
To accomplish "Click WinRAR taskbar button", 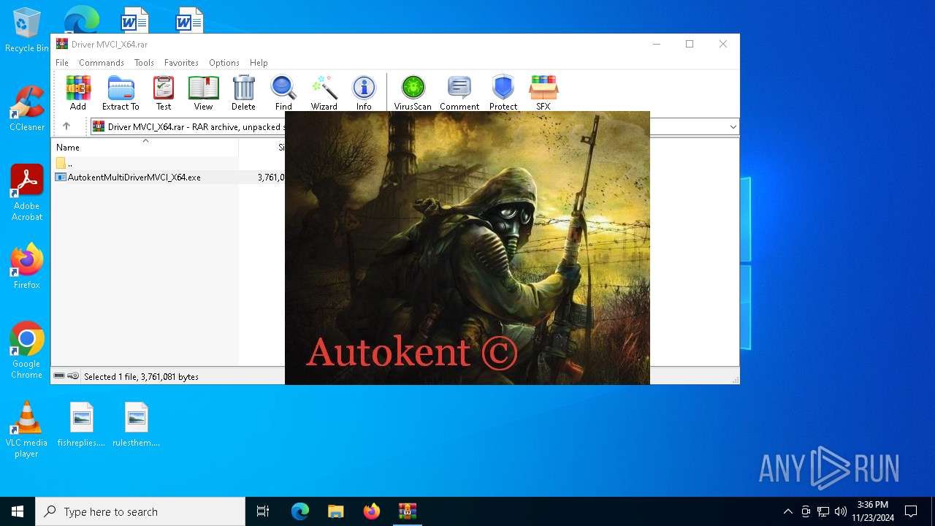I will pos(407,511).
